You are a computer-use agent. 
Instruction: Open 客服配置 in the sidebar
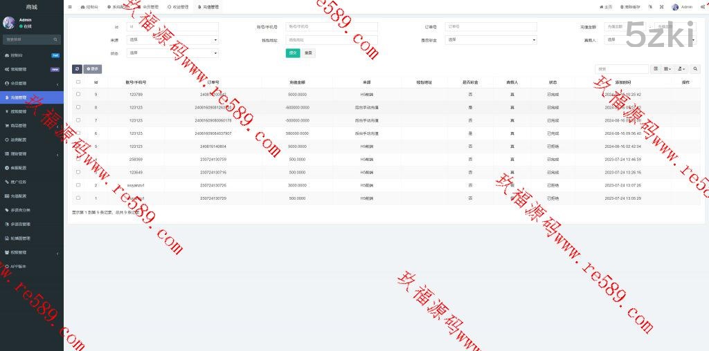tap(32, 168)
